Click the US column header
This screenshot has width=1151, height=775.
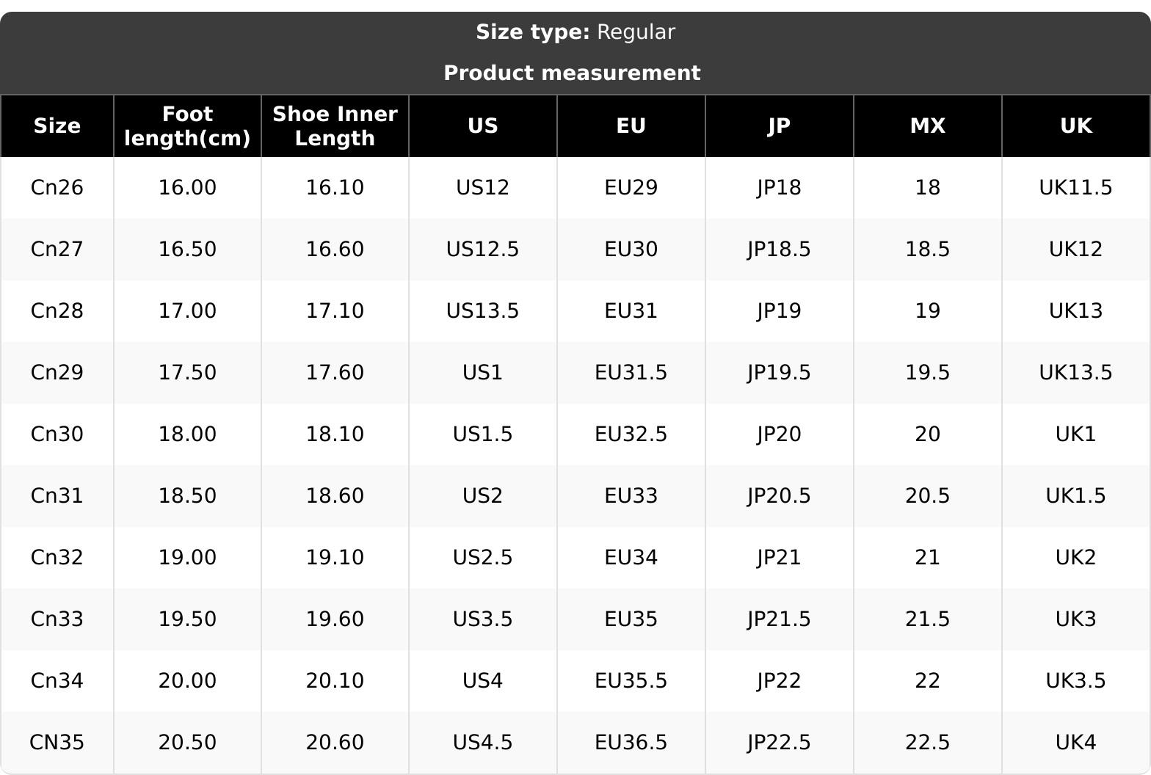click(483, 126)
